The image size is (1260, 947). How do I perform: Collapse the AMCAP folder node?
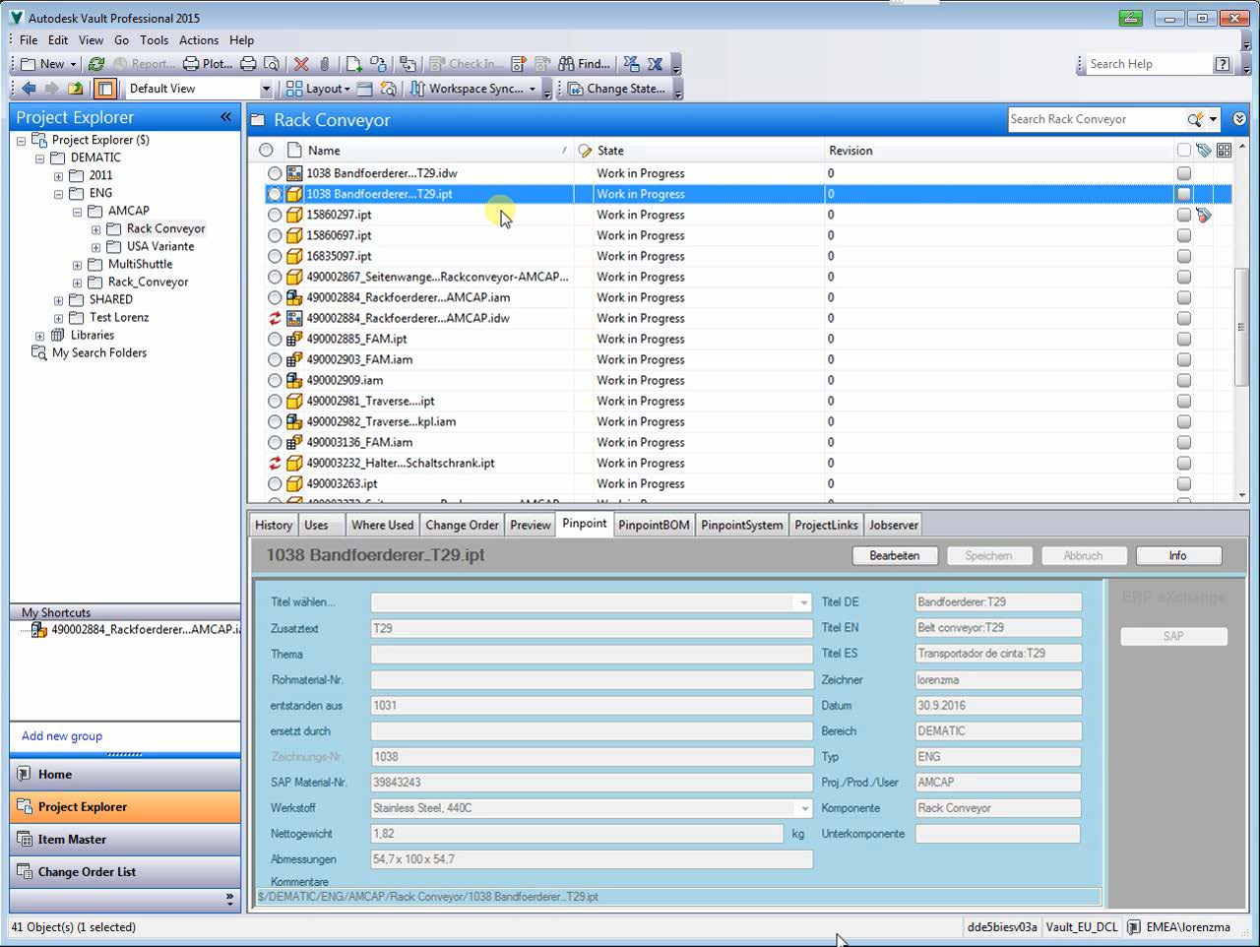coord(77,212)
